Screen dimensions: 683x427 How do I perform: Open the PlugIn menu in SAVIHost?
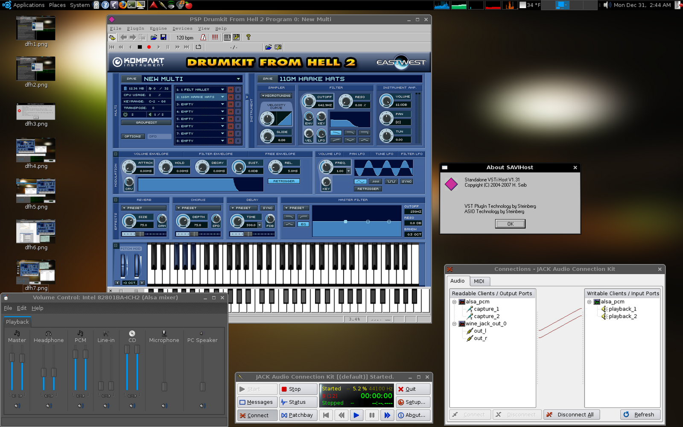pyautogui.click(x=135, y=29)
